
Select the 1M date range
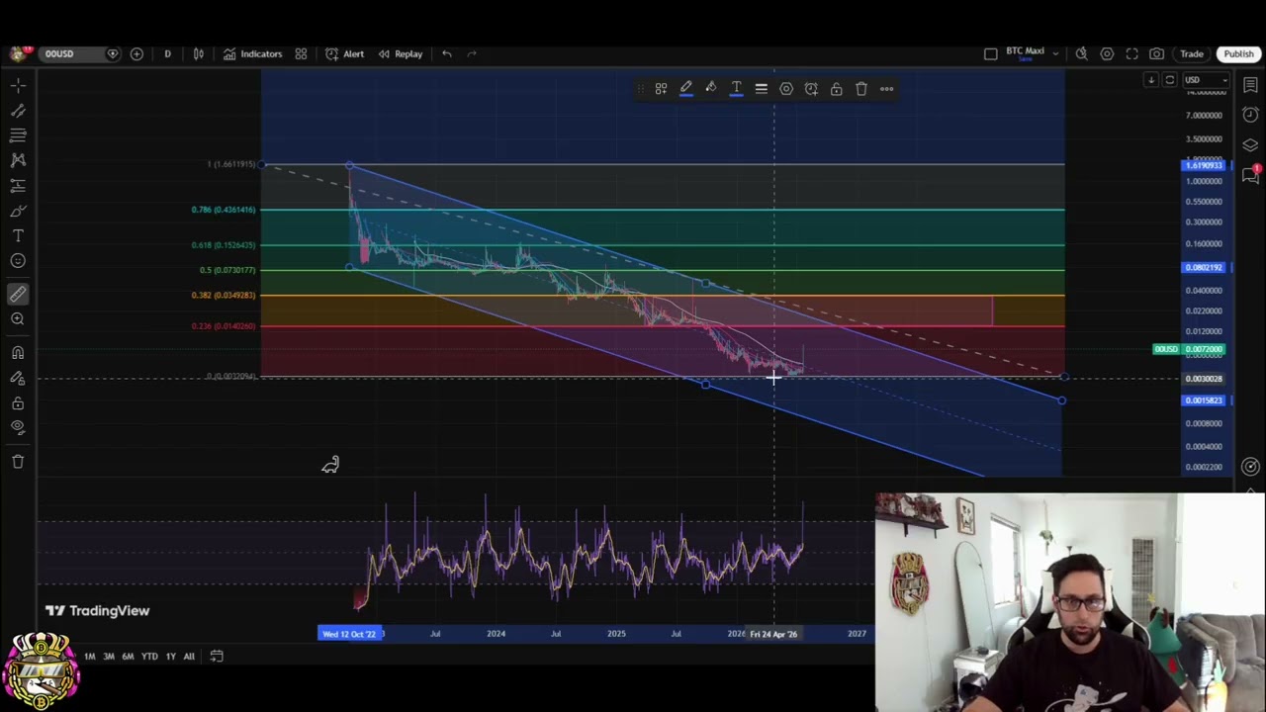(x=89, y=656)
